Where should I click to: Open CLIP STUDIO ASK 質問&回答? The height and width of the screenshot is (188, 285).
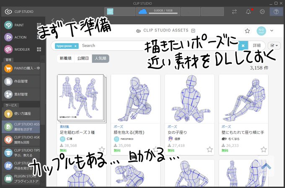(21, 140)
